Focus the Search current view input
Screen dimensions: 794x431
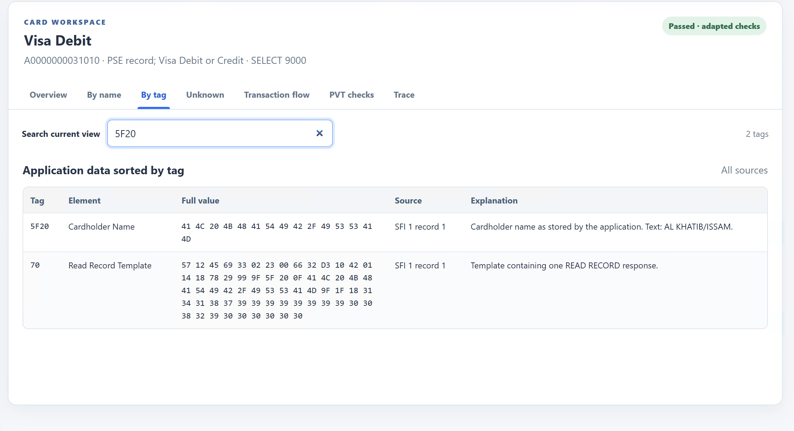tap(220, 133)
